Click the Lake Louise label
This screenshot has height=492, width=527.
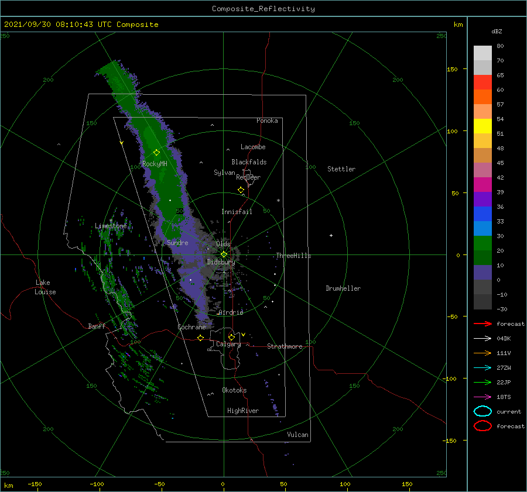45,287
